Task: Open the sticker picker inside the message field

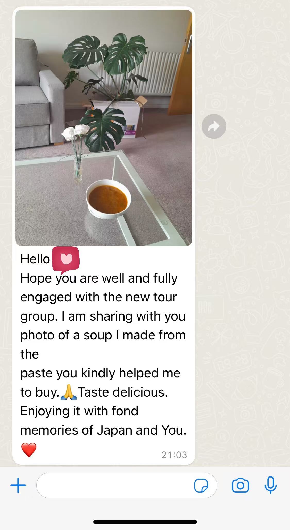Action: [x=201, y=486]
